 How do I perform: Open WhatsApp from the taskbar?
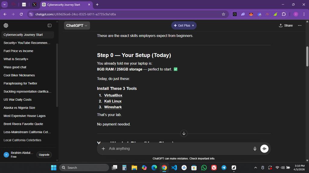pyautogui.click(x=204, y=168)
